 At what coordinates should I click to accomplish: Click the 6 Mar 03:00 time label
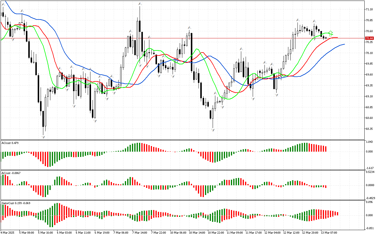[x=65, y=233]
